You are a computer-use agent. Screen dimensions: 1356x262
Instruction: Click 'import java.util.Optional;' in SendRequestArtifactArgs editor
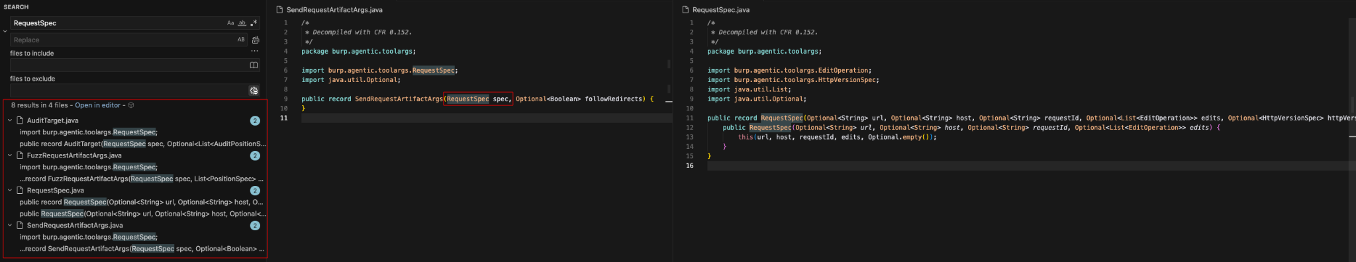[351, 80]
